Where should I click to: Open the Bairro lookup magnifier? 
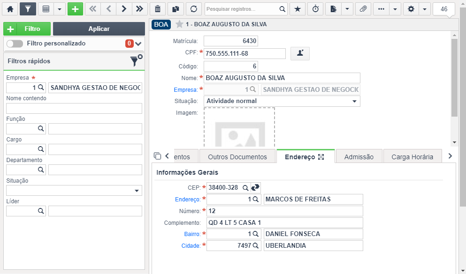(256, 234)
